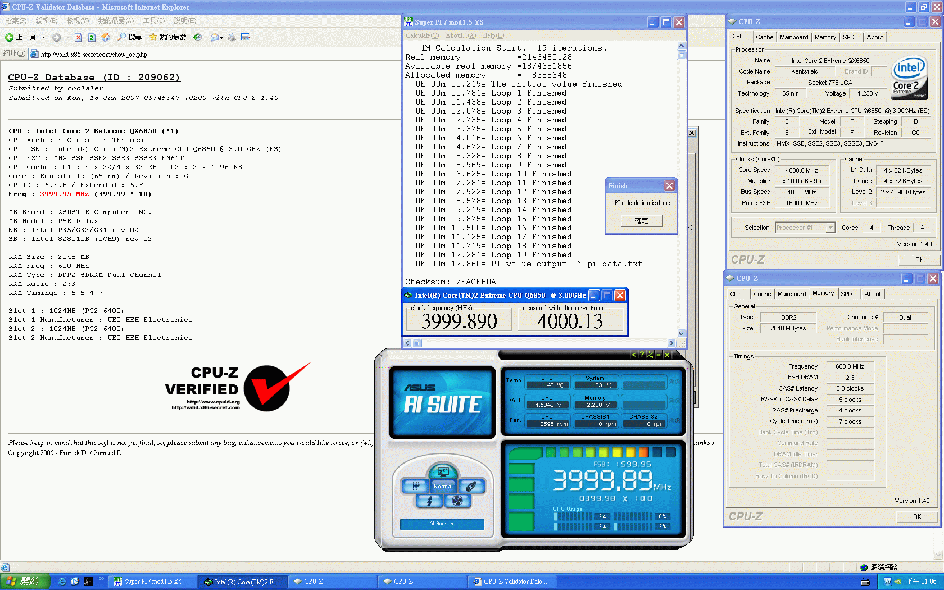Viewport: 944px width, 590px height.
Task: Open the Start menu
Action: click(25, 582)
